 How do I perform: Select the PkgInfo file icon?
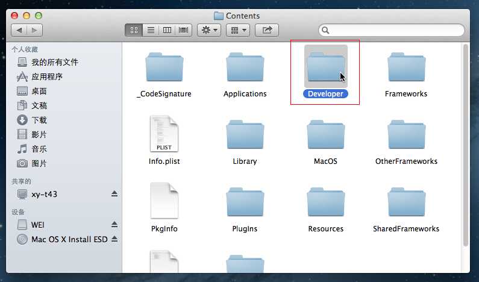(164, 201)
